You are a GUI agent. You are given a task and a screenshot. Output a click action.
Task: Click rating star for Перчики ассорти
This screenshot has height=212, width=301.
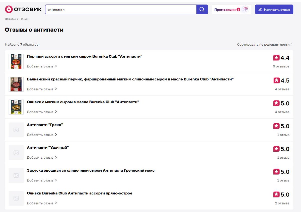(276, 58)
